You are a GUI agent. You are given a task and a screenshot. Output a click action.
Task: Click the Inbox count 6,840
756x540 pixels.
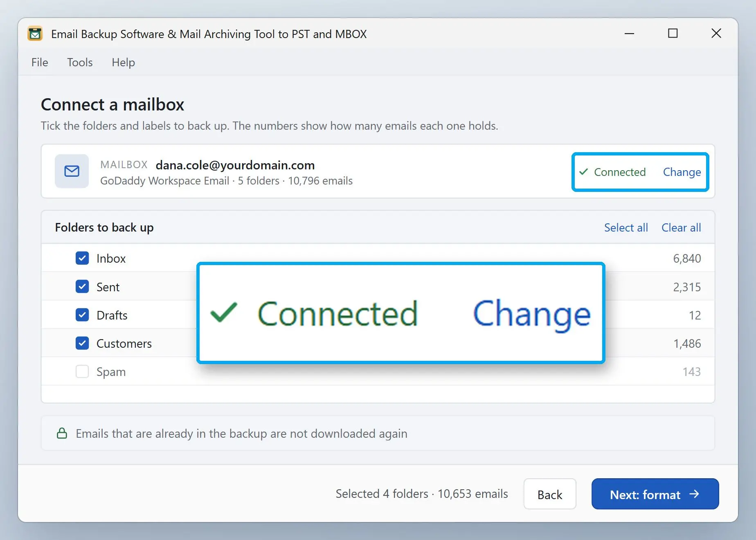(687, 259)
